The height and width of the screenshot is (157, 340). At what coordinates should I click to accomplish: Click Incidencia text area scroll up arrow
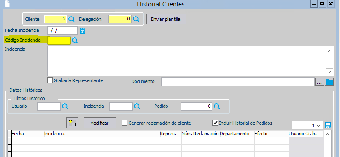330,51
